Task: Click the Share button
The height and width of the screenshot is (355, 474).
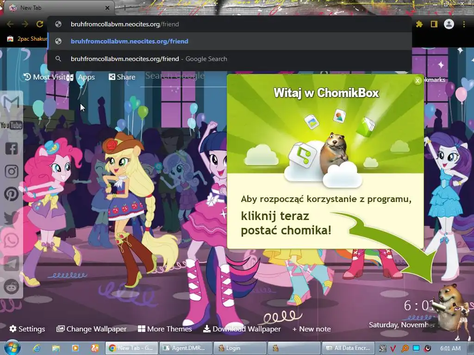Action: (x=122, y=77)
